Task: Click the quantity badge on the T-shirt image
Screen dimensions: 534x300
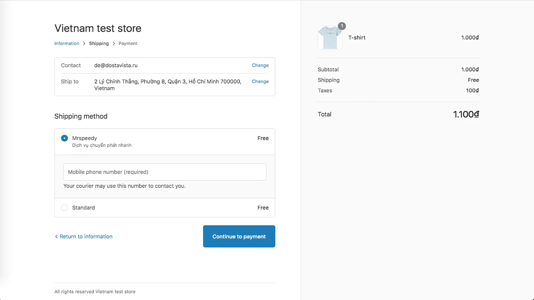Action: tap(342, 26)
